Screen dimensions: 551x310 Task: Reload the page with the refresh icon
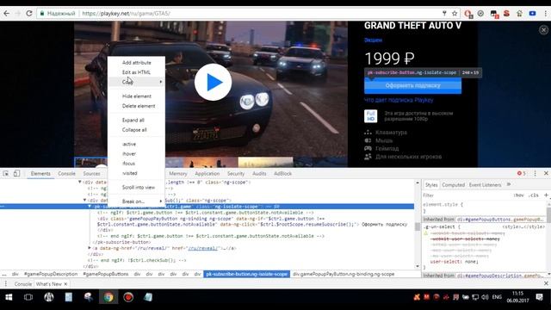29,14
